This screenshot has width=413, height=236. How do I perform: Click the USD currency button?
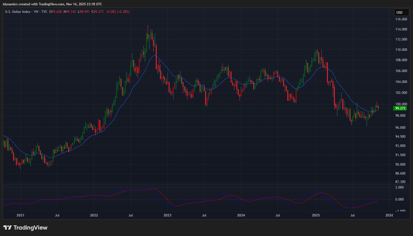point(400,12)
